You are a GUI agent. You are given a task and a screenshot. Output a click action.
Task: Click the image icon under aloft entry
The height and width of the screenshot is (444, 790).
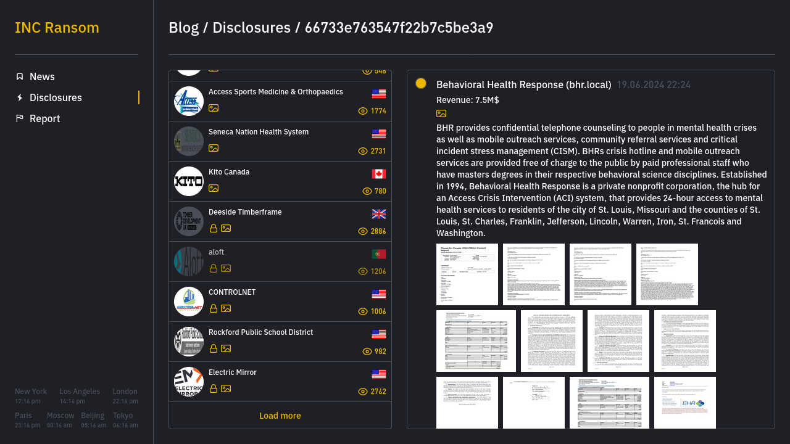tap(226, 268)
